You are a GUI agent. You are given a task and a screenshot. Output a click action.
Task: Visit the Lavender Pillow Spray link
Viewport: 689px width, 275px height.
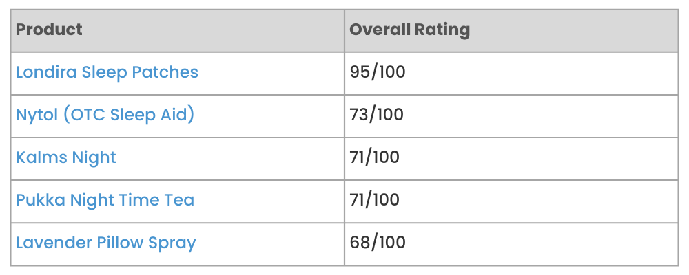(x=106, y=243)
